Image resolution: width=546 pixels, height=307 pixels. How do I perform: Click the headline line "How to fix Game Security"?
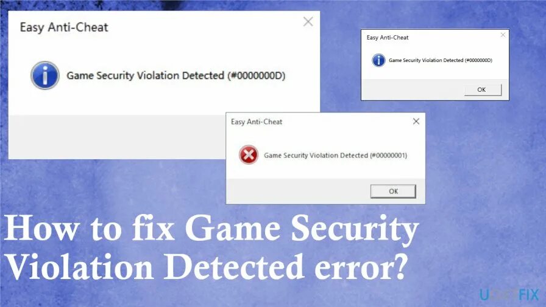point(211,228)
